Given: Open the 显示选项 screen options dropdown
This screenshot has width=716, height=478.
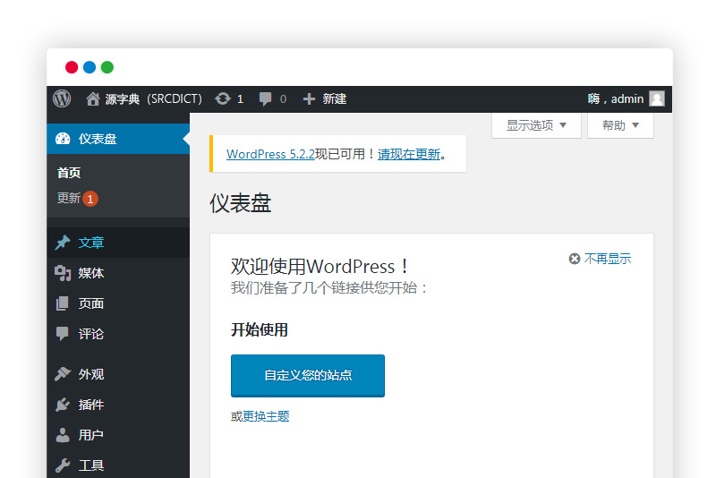Looking at the screenshot, I should tap(536, 125).
